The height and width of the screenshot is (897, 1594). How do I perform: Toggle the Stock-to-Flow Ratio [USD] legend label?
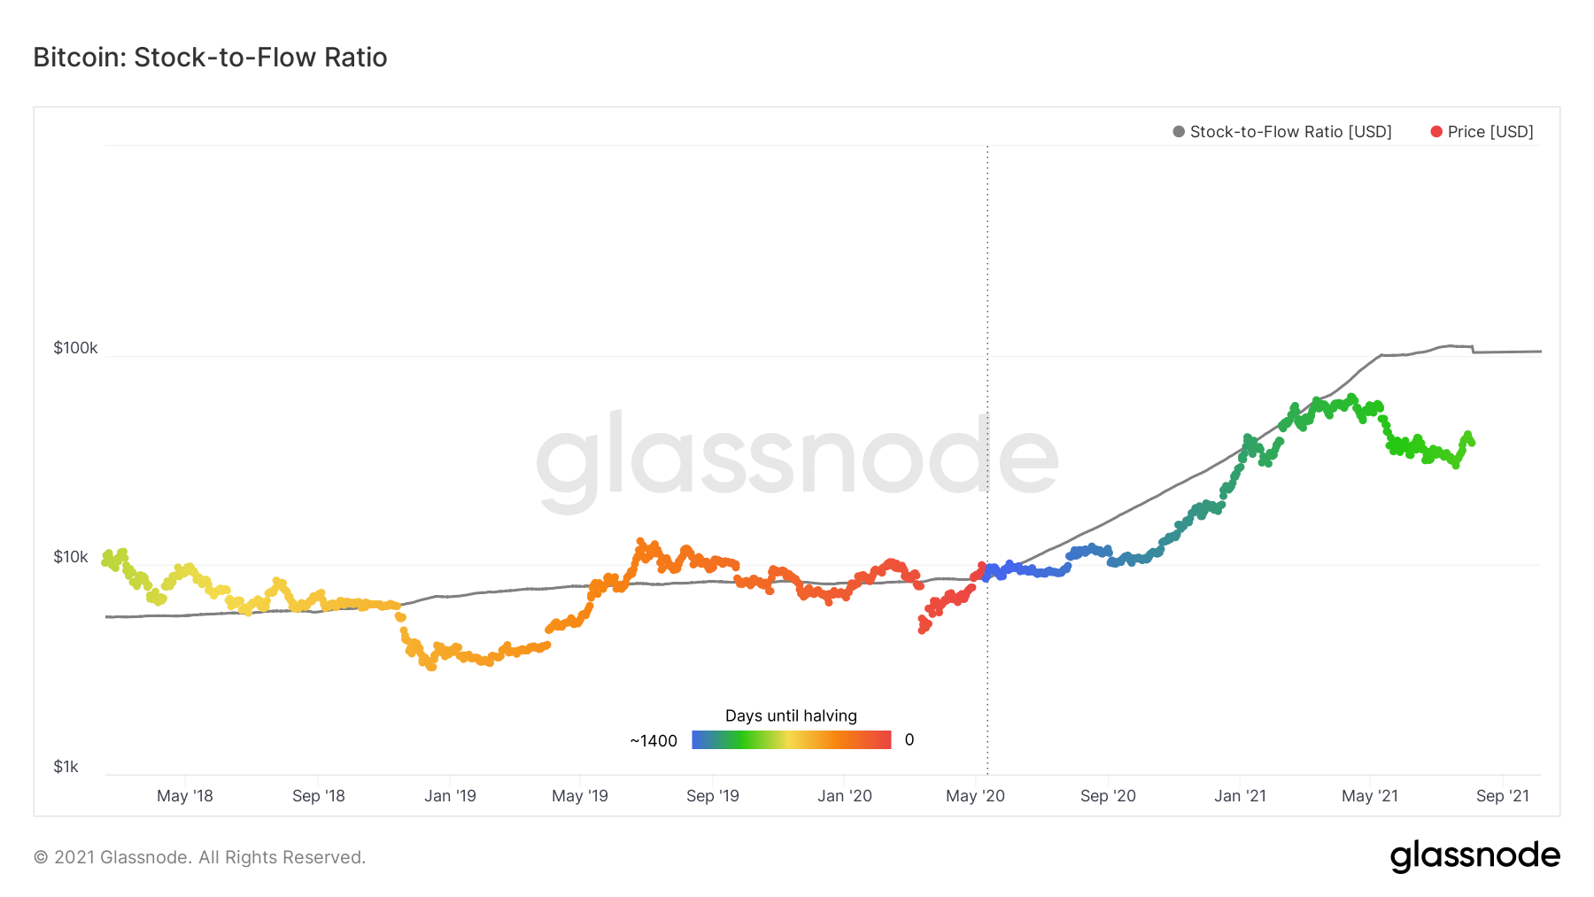point(1290,132)
